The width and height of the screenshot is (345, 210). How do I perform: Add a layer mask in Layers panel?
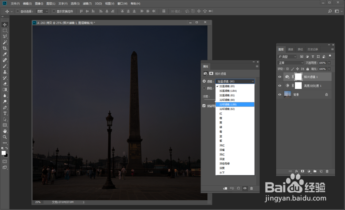pos(303,171)
